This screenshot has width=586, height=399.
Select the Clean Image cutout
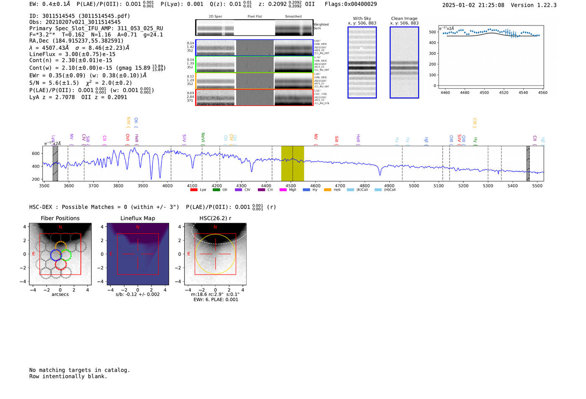click(404, 62)
